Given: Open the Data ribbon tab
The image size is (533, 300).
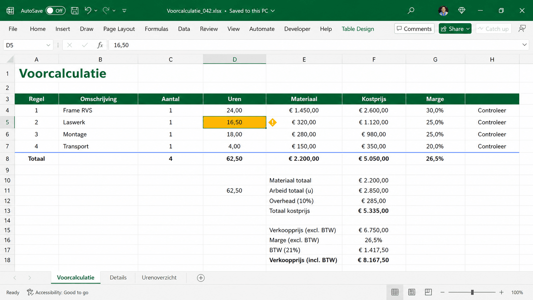Looking at the screenshot, I should (184, 29).
